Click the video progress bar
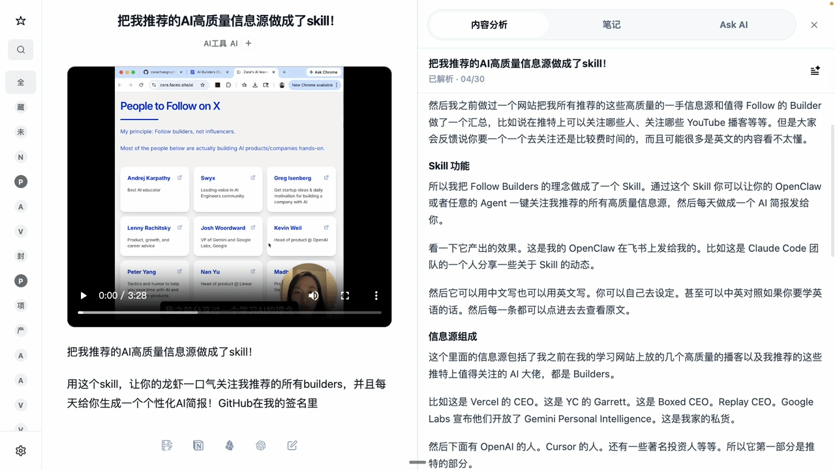This screenshot has height=470, width=835. point(230,313)
